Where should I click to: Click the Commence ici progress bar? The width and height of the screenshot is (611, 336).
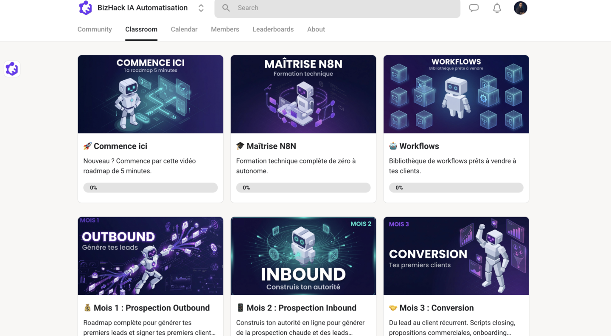pyautogui.click(x=151, y=188)
